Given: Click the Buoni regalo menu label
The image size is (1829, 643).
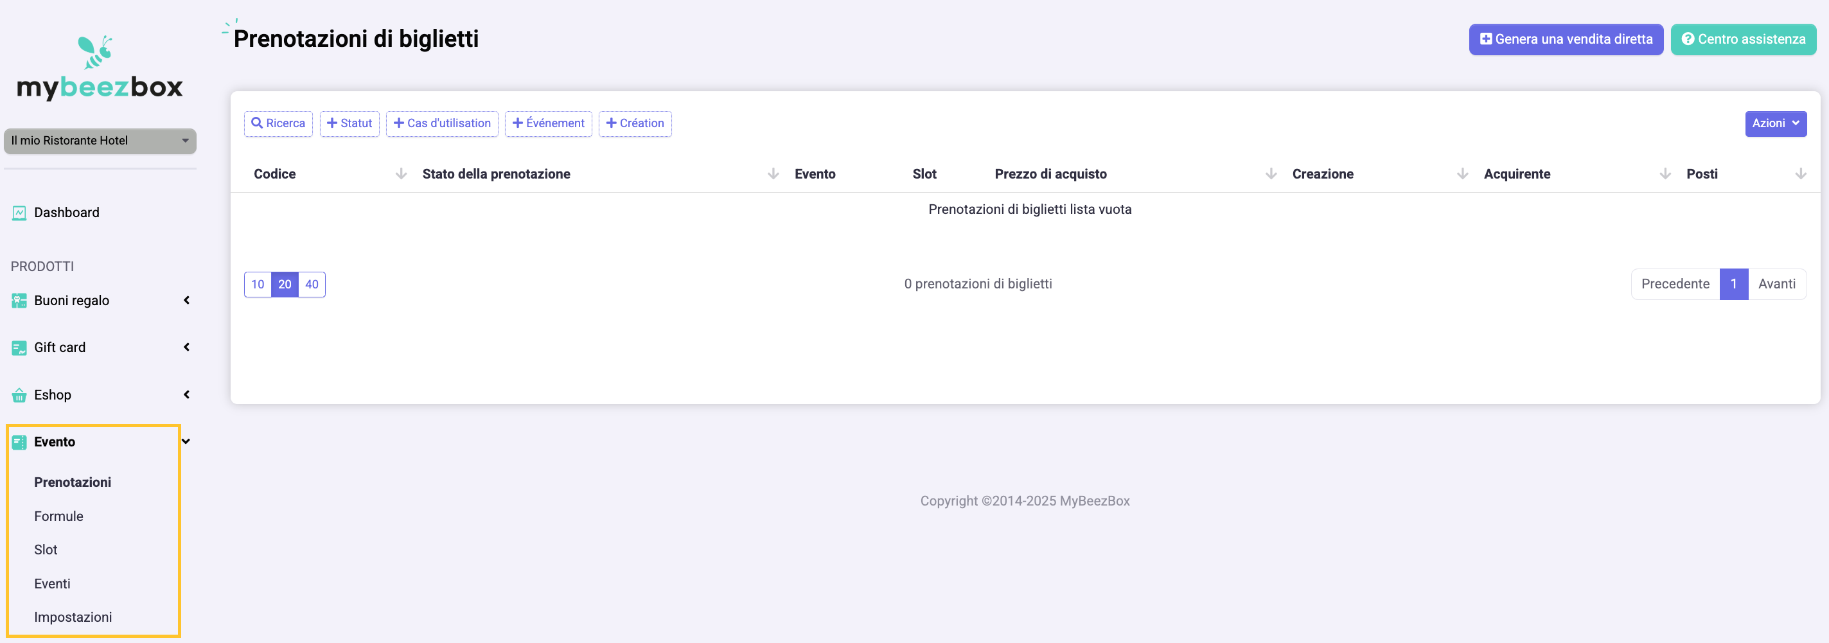Looking at the screenshot, I should pyautogui.click(x=72, y=301).
